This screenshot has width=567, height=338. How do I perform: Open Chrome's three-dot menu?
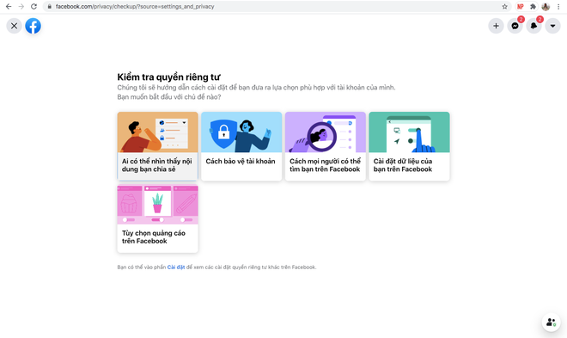click(558, 7)
